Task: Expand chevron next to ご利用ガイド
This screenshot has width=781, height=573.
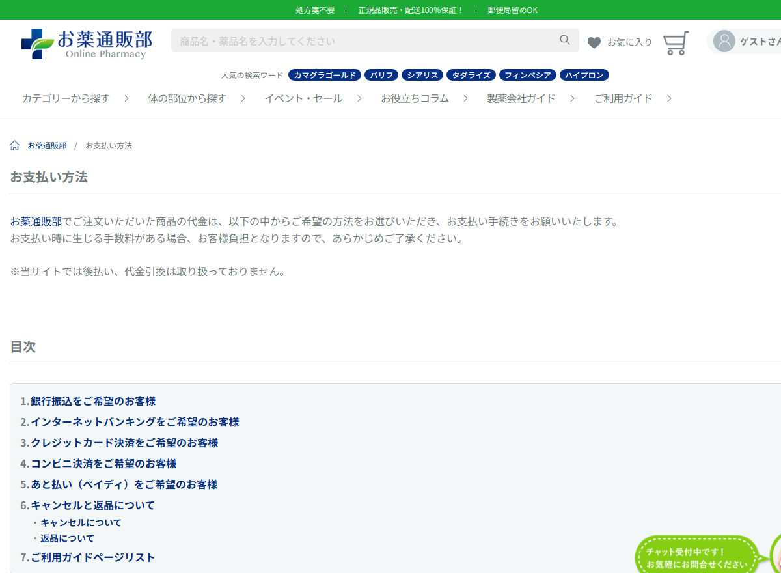Action: tap(668, 98)
